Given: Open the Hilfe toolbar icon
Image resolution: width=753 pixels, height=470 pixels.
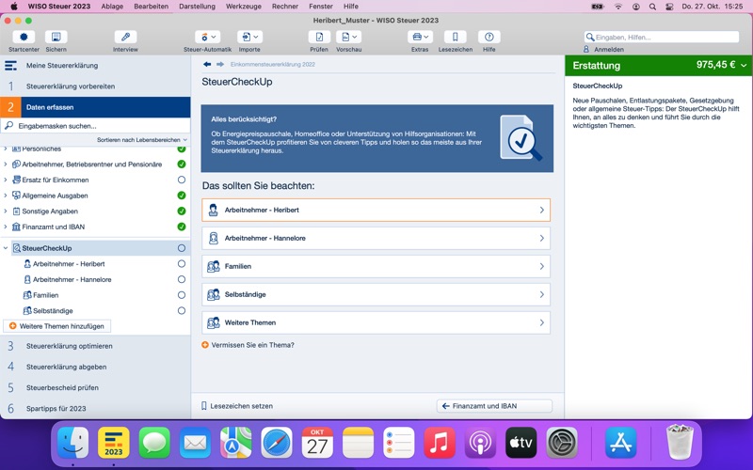Looking at the screenshot, I should 489,37.
